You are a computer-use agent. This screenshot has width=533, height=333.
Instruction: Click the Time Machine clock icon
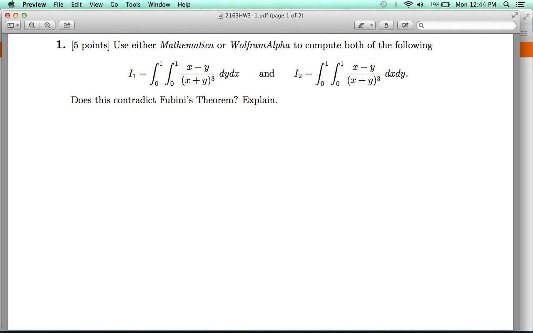(x=383, y=5)
